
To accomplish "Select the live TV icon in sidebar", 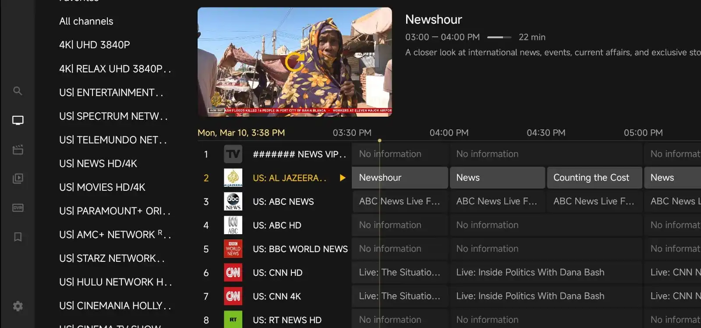I will tap(18, 120).
